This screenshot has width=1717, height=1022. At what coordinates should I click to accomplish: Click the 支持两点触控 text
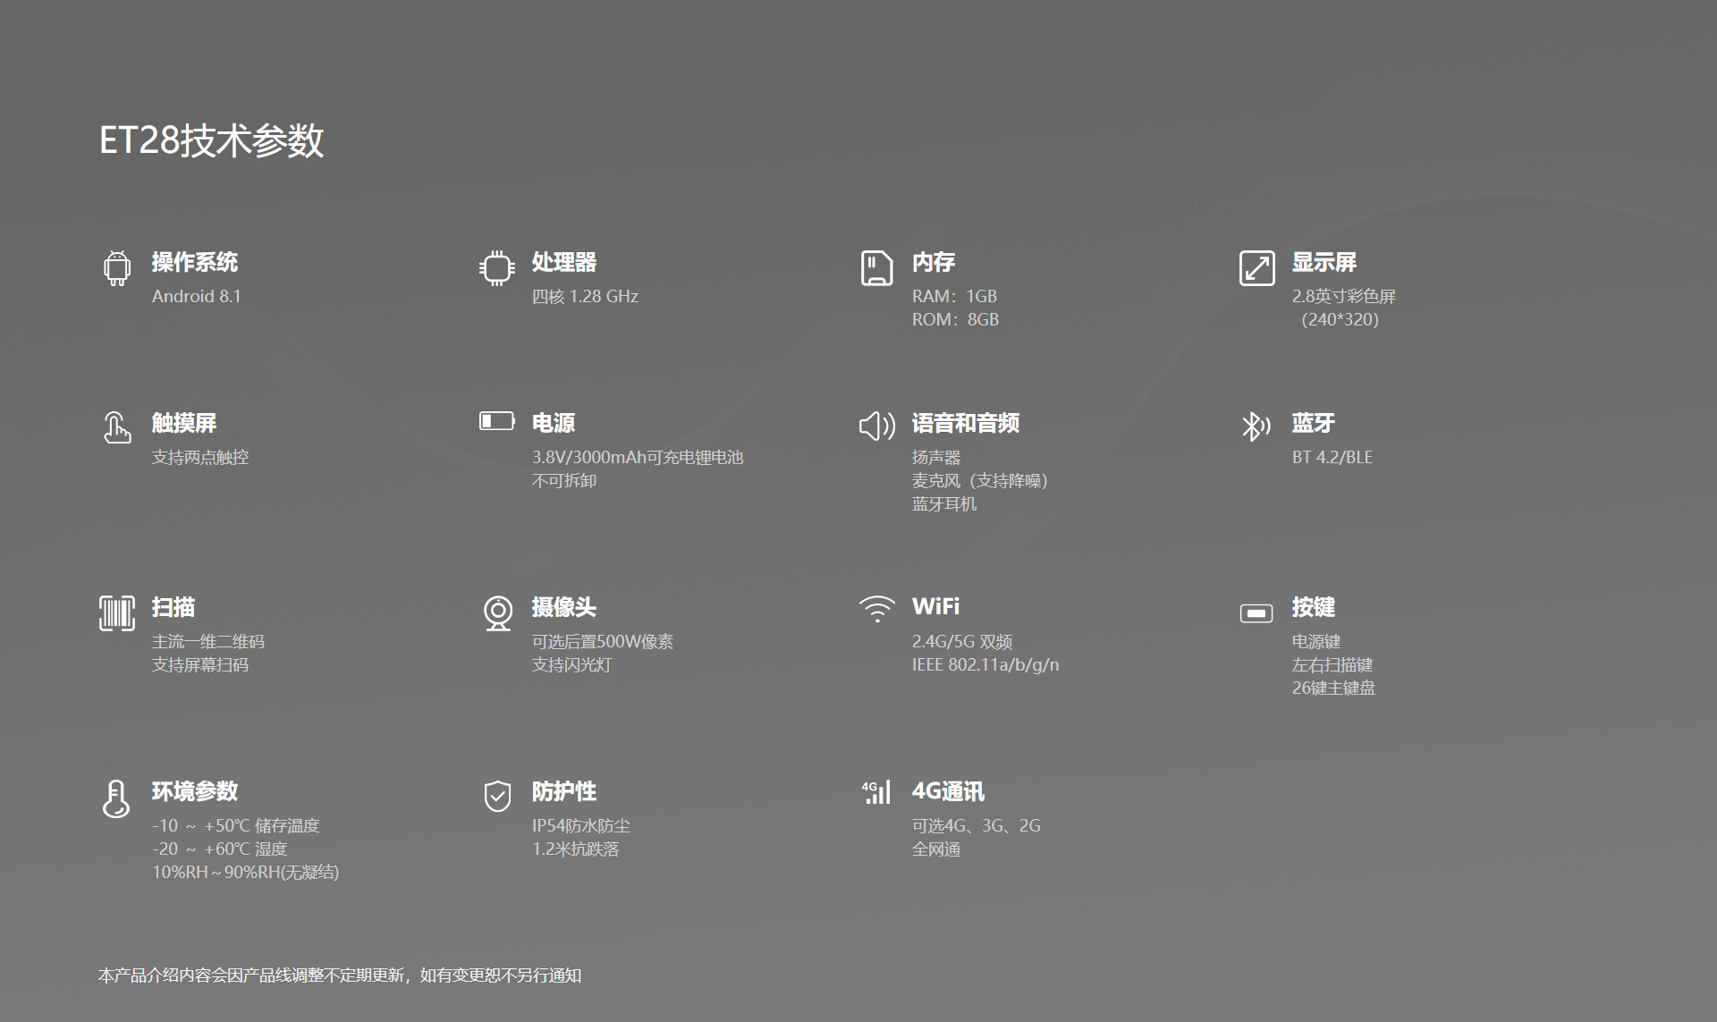tap(200, 457)
